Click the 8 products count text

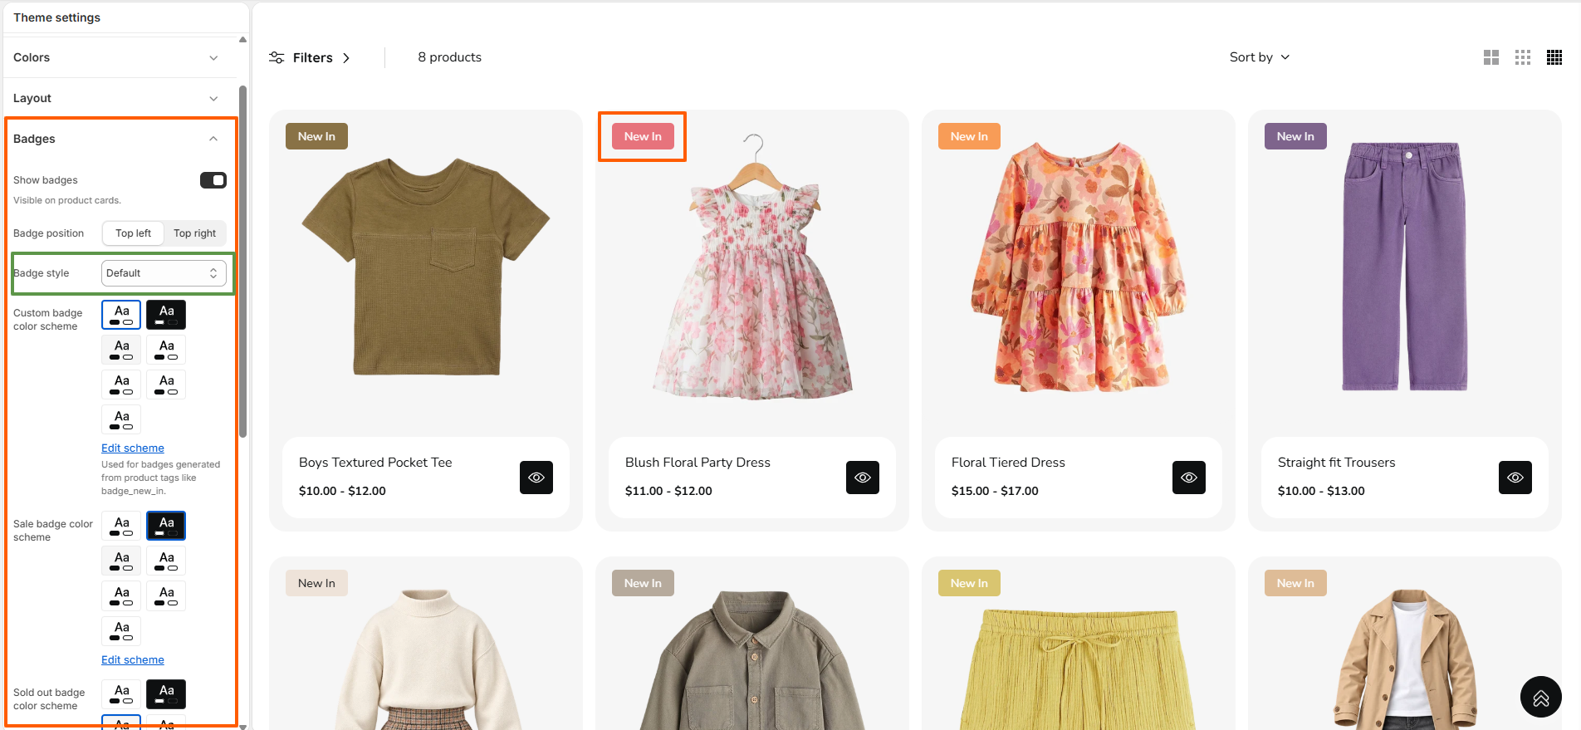click(x=449, y=57)
